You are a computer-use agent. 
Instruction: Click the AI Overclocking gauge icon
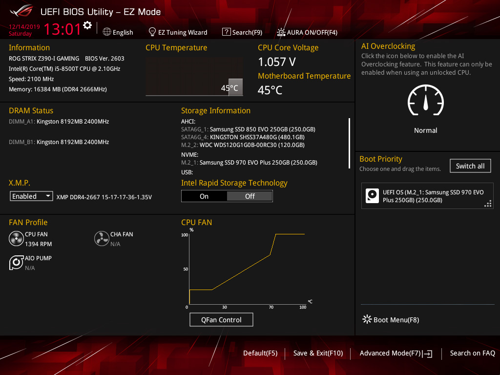[426, 100]
